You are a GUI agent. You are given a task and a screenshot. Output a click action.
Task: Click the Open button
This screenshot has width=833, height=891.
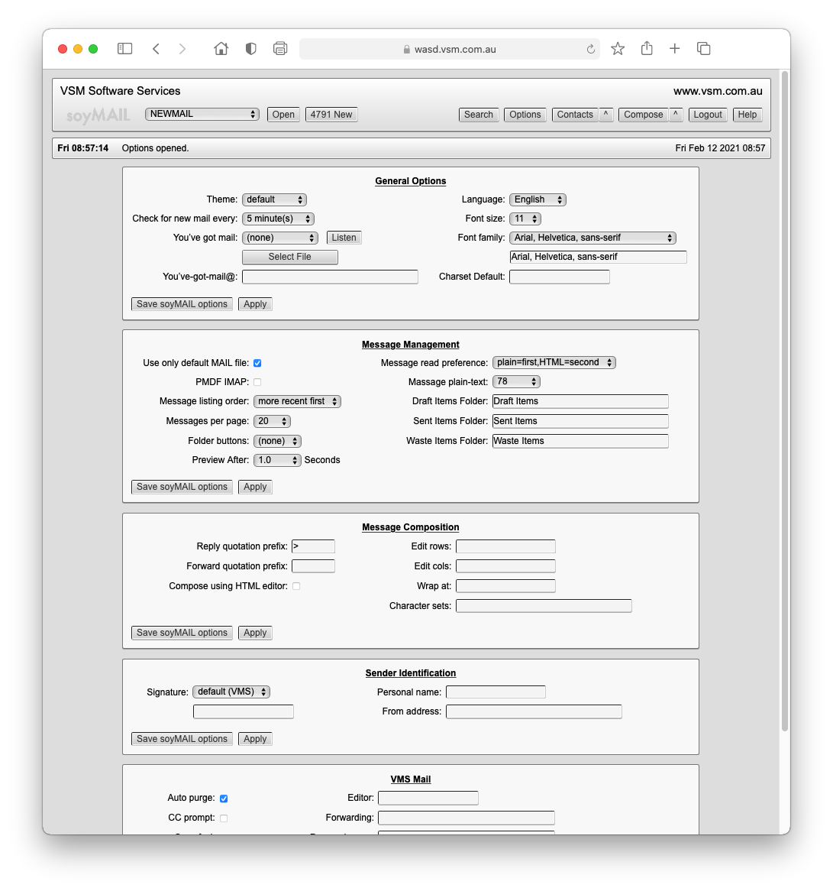tap(283, 114)
